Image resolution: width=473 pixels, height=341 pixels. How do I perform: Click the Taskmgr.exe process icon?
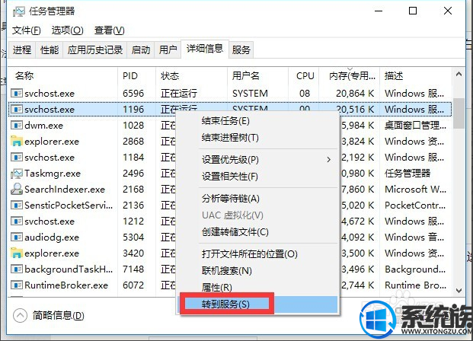coord(17,174)
